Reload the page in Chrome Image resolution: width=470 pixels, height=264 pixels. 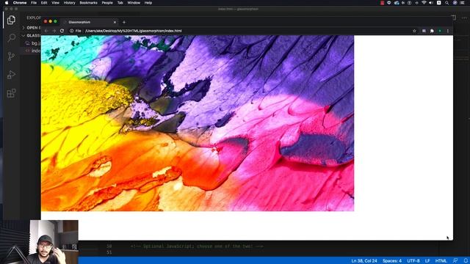pos(62,31)
